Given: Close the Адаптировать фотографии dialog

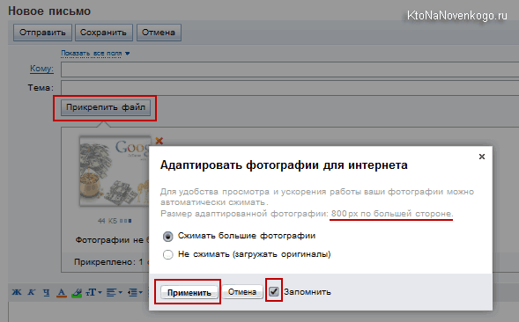Looking at the screenshot, I should 482,157.
